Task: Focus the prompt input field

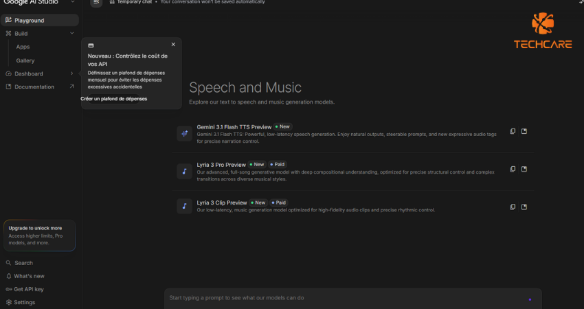Action: click(x=352, y=299)
